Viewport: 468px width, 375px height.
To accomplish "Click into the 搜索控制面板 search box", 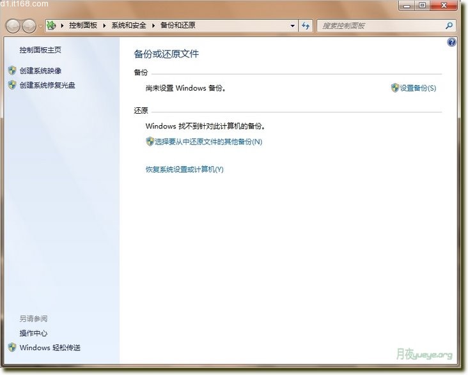I will pos(382,26).
